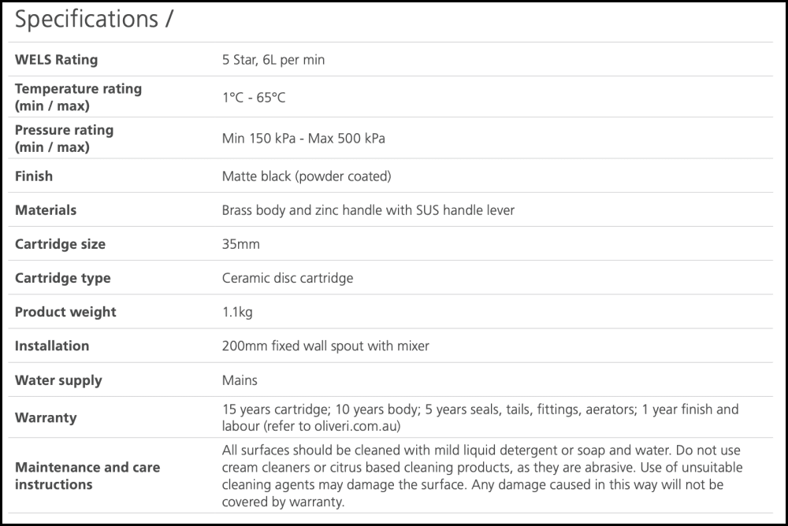This screenshot has width=788, height=526.
Task: Click the Maintenance and care instructions label
Action: tap(87, 476)
